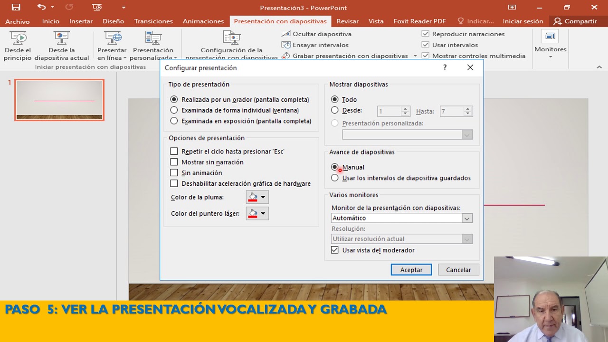Click the ribbon display options icon
Screen dimensions: 608x342
pos(512,7)
